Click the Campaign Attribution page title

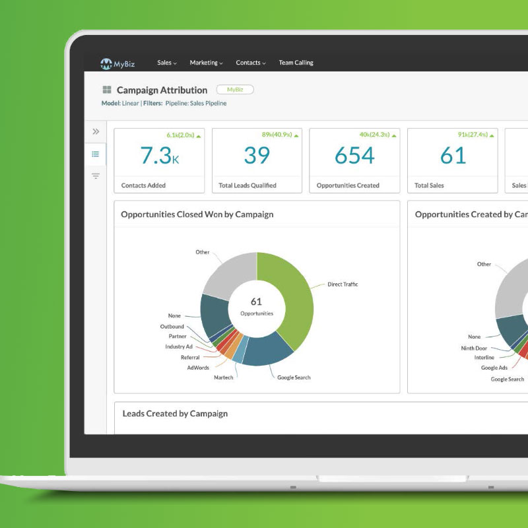pyautogui.click(x=162, y=90)
